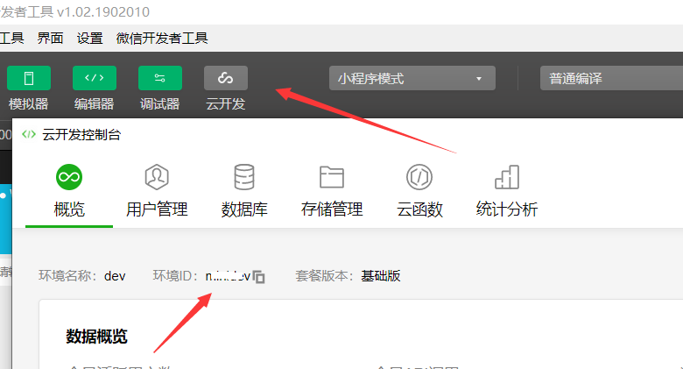Click the 环境名称 label
Screen dimensions: 683x369
[x=68, y=276]
